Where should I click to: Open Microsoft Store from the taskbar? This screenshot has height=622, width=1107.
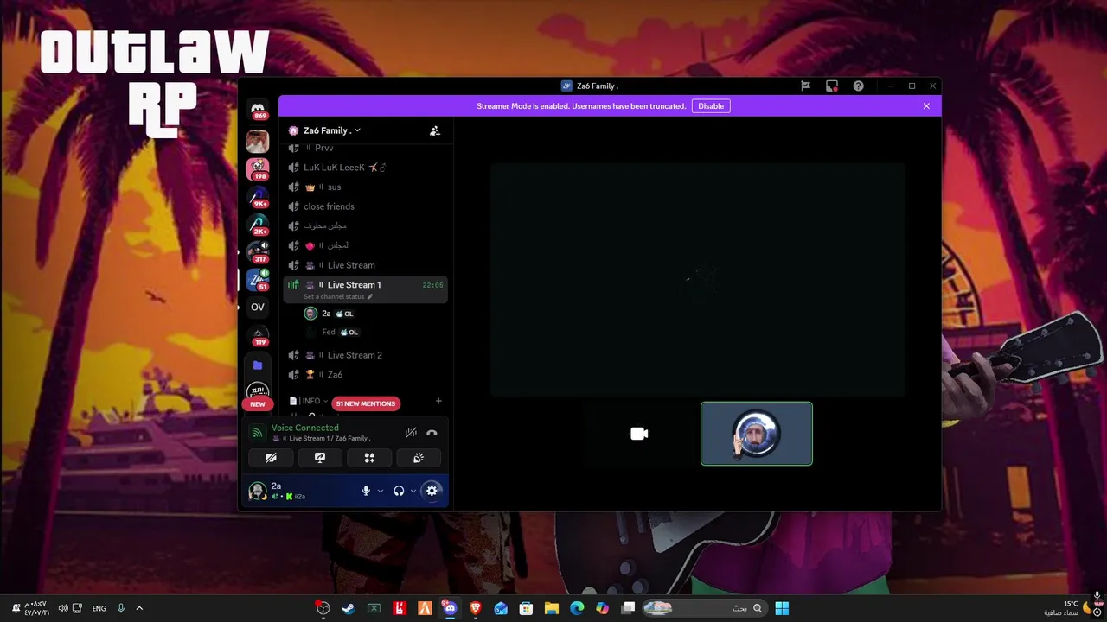(x=526, y=608)
